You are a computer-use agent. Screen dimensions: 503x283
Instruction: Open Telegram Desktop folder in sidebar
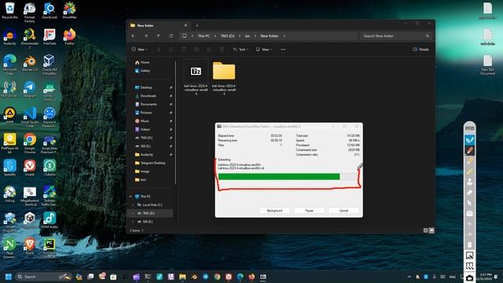(150, 163)
